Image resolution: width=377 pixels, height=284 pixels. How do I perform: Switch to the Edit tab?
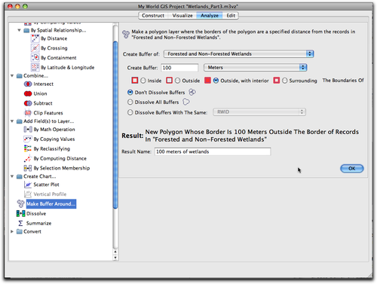click(x=231, y=16)
